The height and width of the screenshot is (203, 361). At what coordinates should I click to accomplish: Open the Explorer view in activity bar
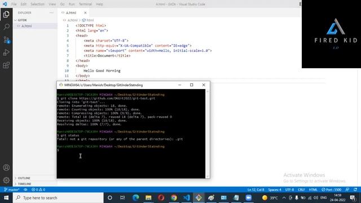pyautogui.click(x=6, y=14)
